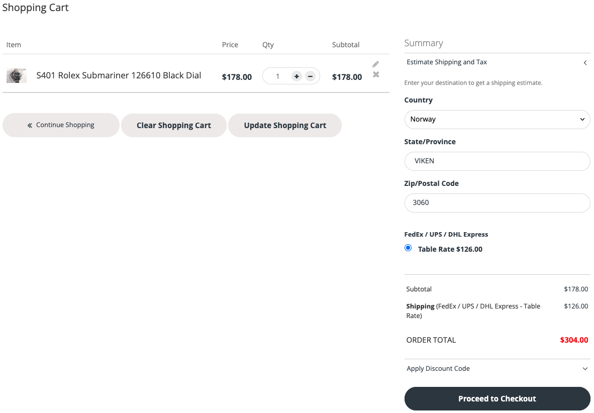
Task: Open the S401 Rolex Submariner product link
Action: coord(119,75)
